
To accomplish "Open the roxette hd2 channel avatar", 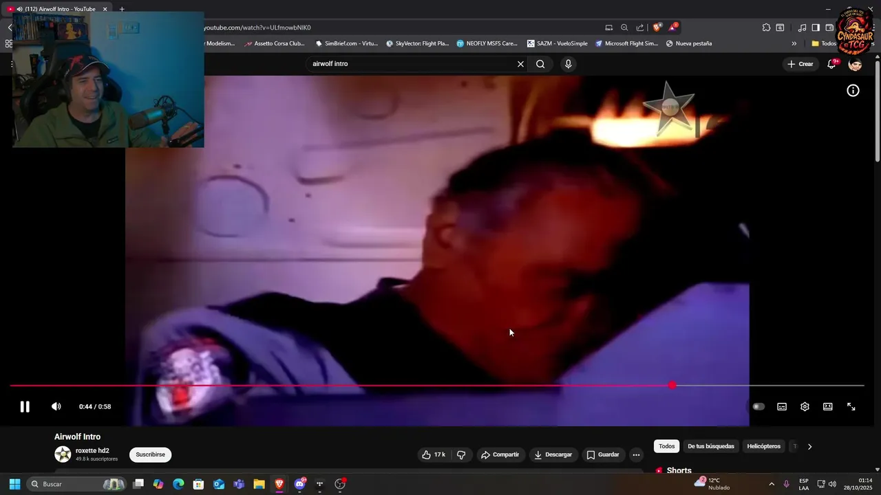I will click(x=63, y=454).
